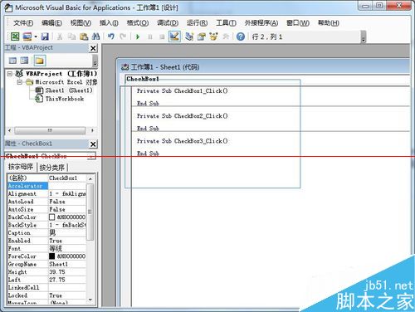
Task: Click the blue Help question mark icon
Action: coord(241,37)
